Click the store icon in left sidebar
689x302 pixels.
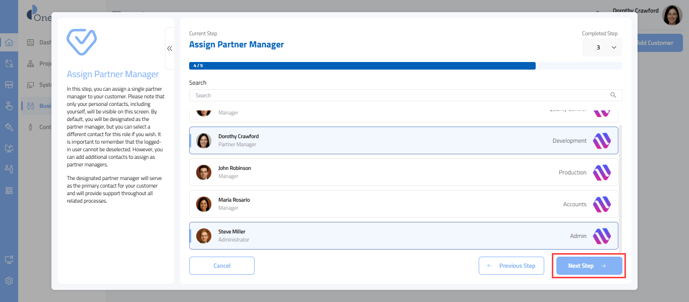9,84
